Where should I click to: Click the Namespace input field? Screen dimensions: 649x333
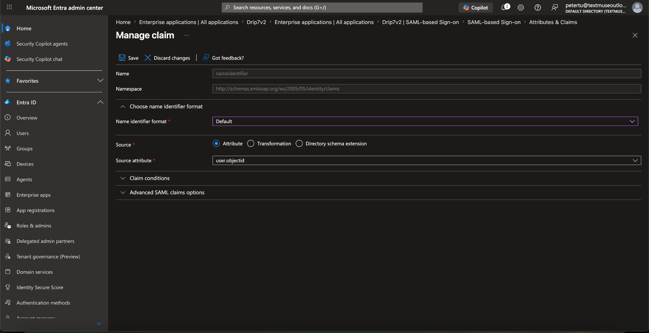tap(427, 89)
